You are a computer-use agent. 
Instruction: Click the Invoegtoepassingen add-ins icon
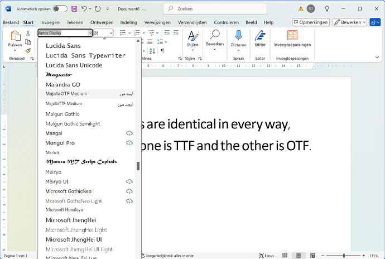[292, 35]
